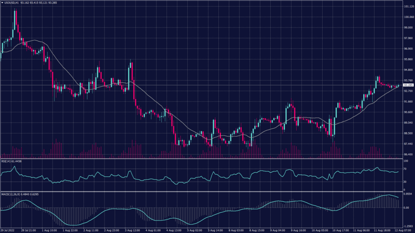415x233 pixels.
Task: Click the RSI(14) indicator label
Action: point(11,162)
